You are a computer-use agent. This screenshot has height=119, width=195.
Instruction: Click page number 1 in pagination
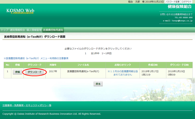[x=86, y=53]
